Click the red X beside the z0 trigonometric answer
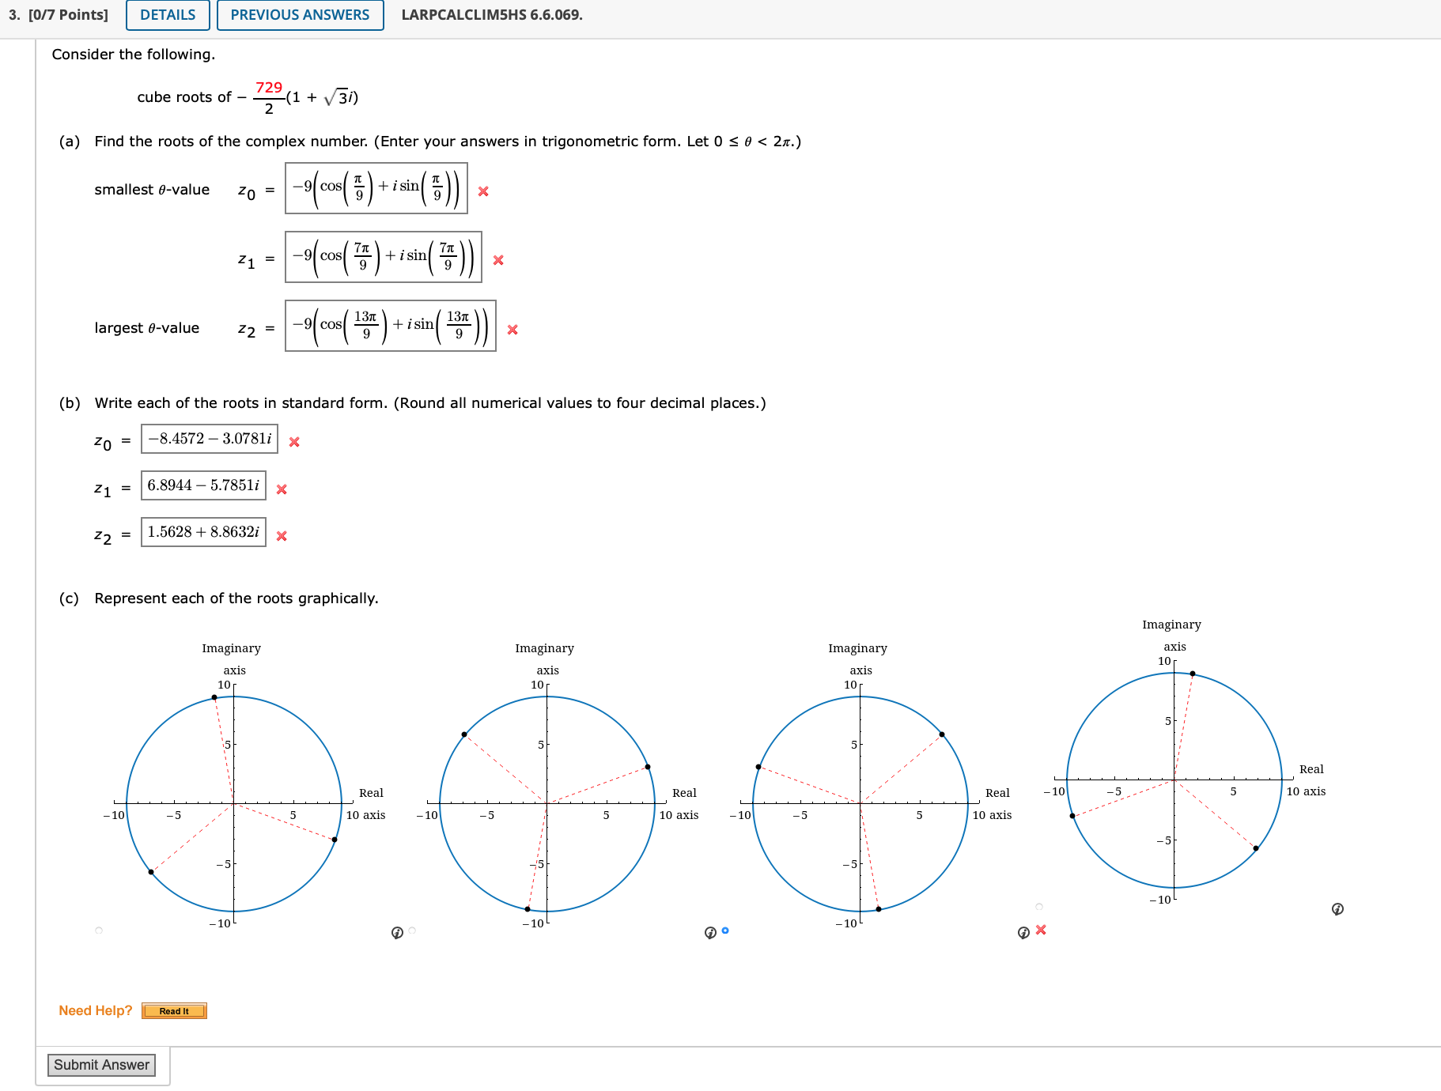The width and height of the screenshot is (1441, 1091). click(483, 191)
